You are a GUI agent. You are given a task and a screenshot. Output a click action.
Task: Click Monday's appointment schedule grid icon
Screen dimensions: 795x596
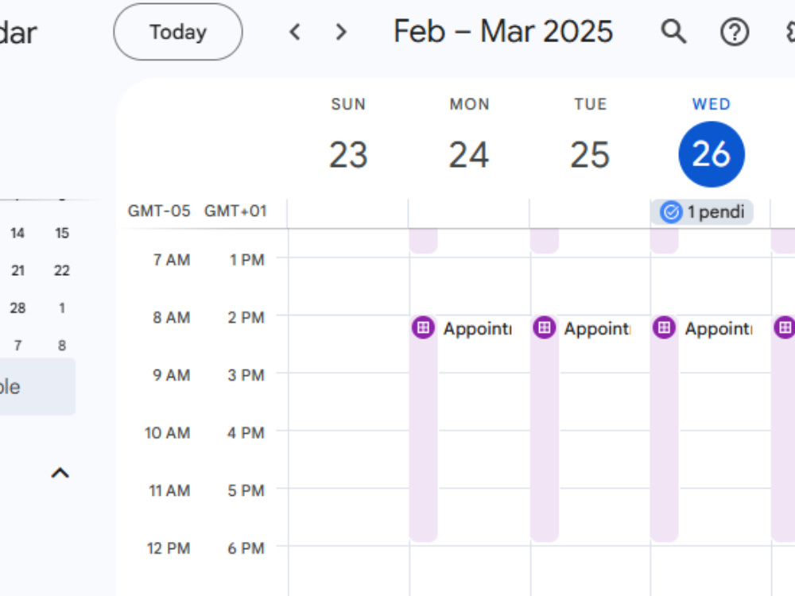(423, 327)
